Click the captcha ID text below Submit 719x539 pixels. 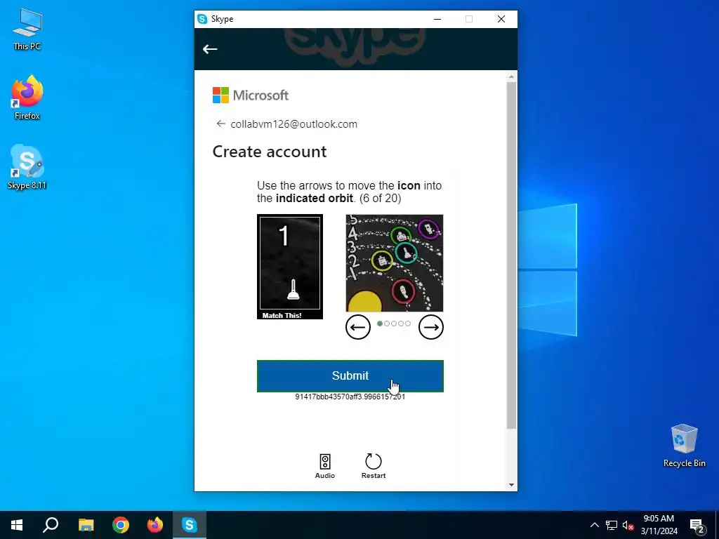point(350,397)
